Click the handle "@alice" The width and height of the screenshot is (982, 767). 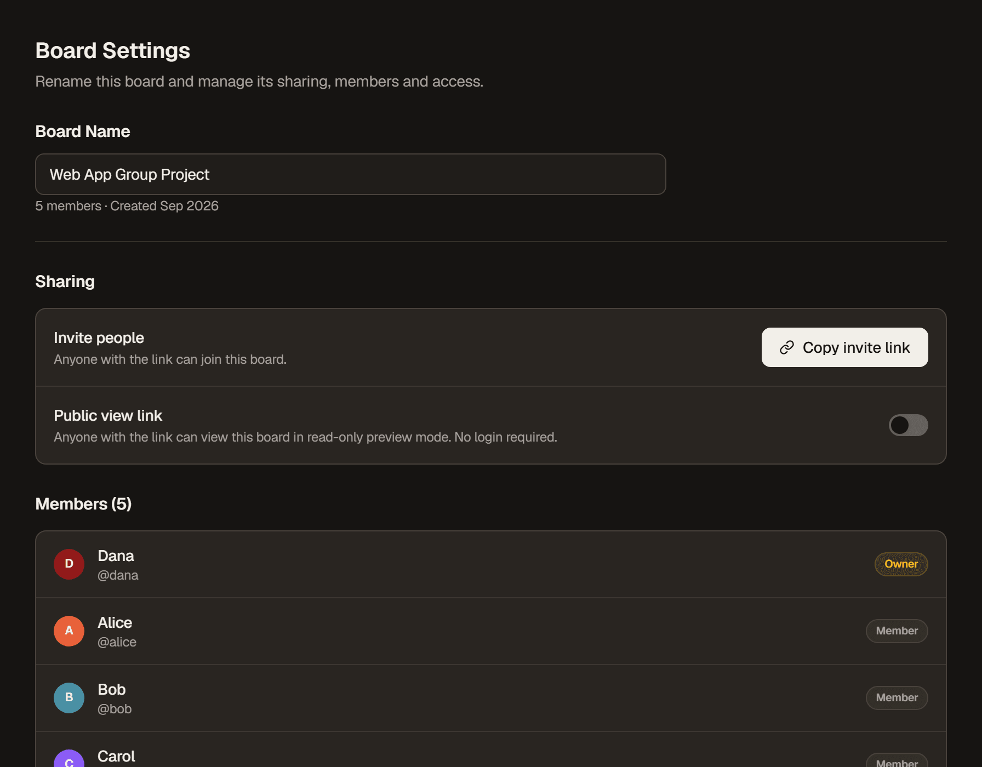point(117,642)
